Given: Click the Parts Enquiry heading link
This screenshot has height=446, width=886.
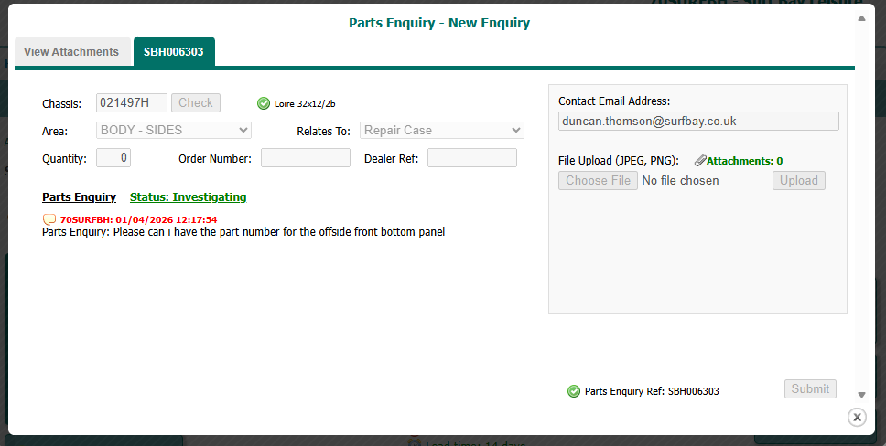Looking at the screenshot, I should click(x=79, y=197).
